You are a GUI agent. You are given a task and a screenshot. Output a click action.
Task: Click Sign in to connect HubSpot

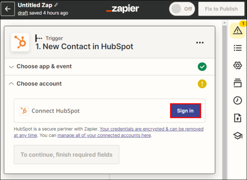click(x=185, y=111)
